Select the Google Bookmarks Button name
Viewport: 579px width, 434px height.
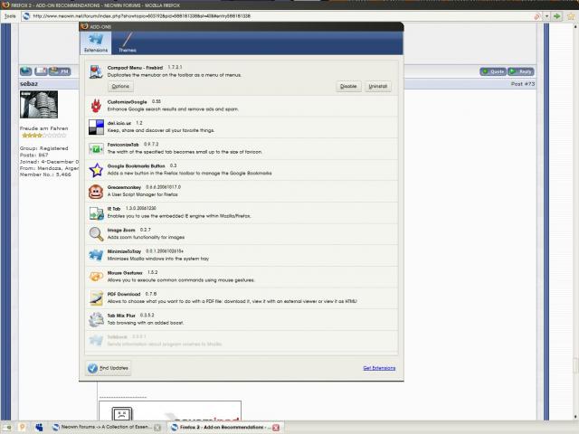pos(136,166)
